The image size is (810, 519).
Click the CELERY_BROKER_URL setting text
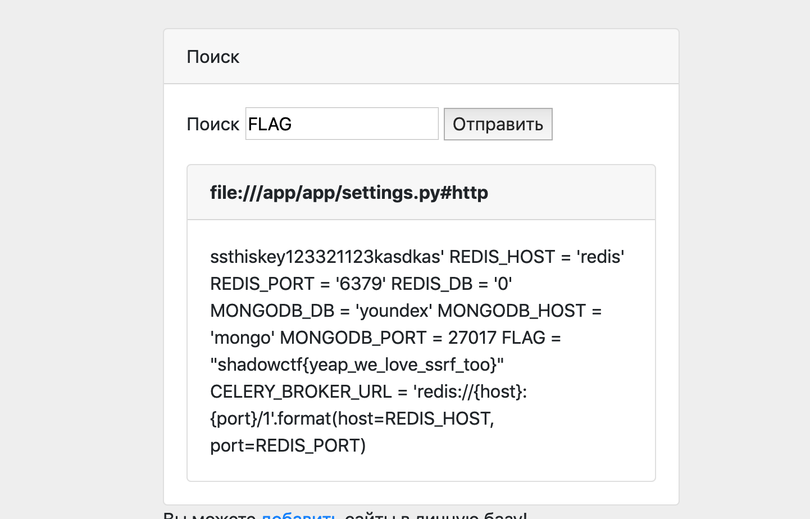(x=301, y=391)
